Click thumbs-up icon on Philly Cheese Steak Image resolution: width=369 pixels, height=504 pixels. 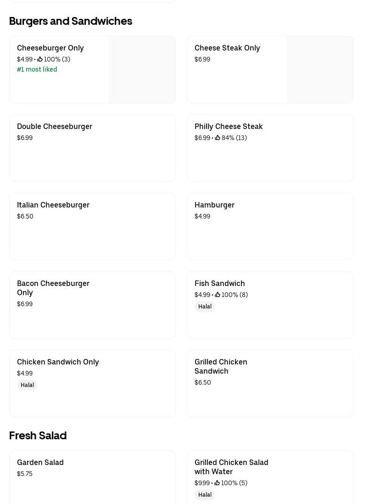[x=218, y=138]
